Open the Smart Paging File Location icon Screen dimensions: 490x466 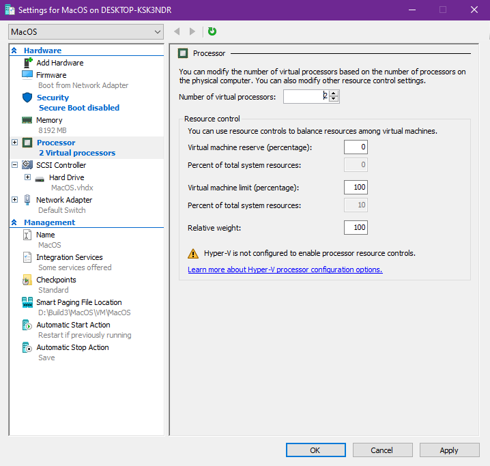(27, 302)
